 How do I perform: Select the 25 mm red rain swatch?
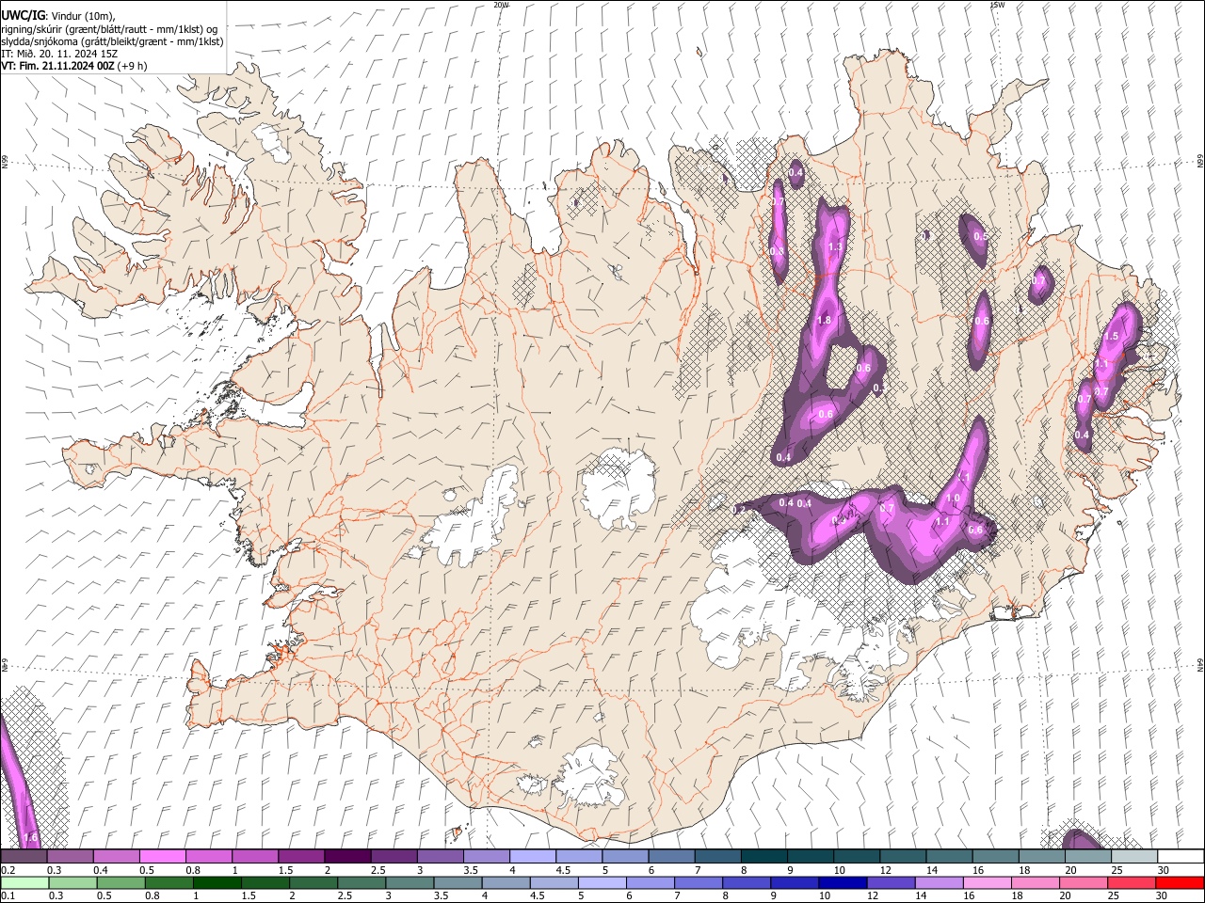click(x=1133, y=883)
